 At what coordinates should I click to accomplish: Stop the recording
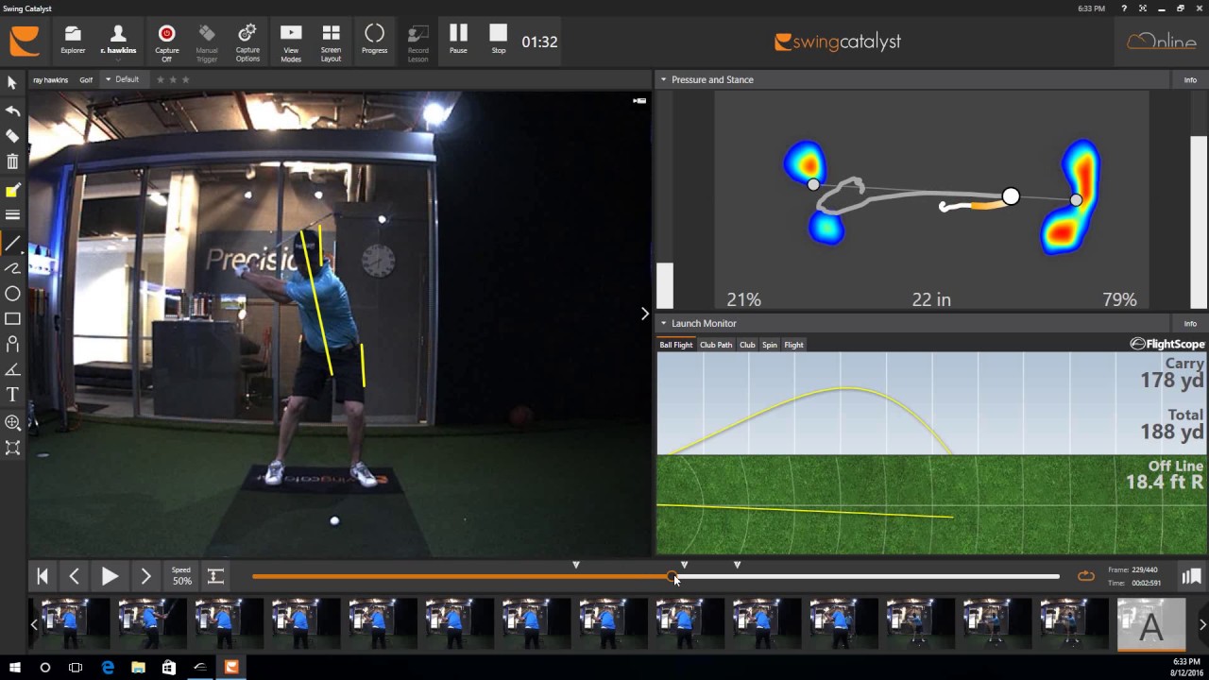pos(499,40)
